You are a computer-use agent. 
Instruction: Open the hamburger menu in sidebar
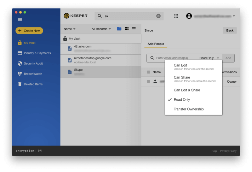click(x=20, y=20)
